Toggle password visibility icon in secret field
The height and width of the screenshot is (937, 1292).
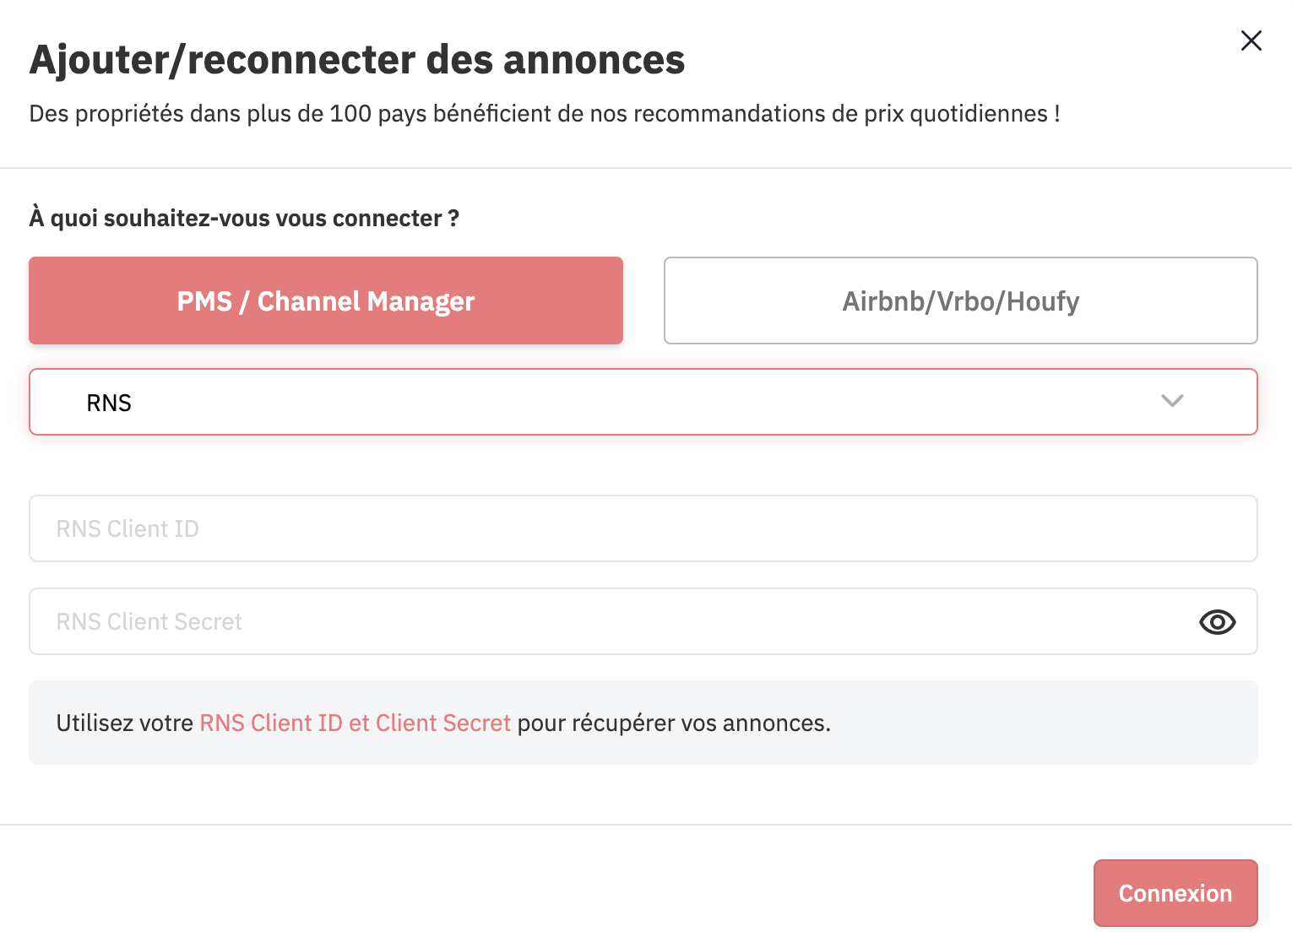point(1217,622)
